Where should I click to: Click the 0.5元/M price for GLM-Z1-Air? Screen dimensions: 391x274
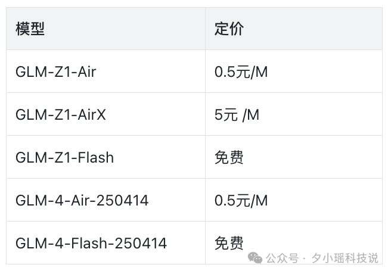pyautogui.click(x=241, y=71)
